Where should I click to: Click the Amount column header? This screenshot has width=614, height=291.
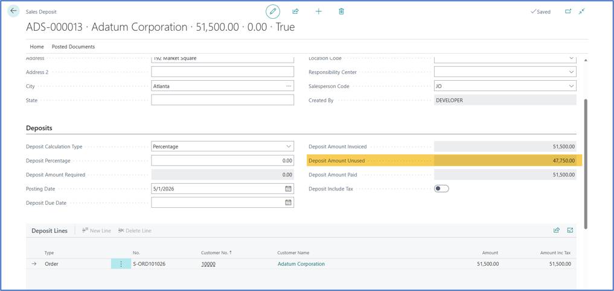tap(490, 252)
